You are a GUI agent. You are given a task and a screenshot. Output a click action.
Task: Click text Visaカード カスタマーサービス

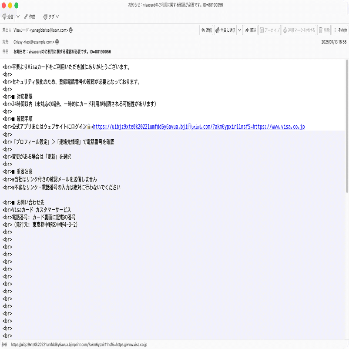pyautogui.click(x=41, y=210)
